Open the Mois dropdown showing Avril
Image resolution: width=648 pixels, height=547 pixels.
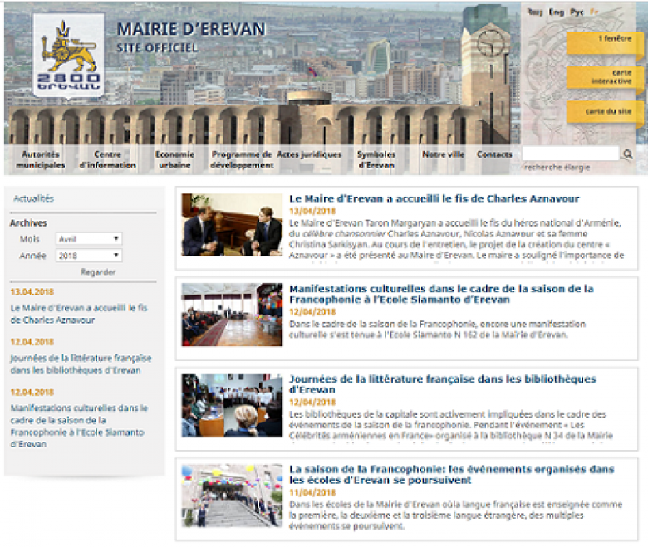pyautogui.click(x=89, y=239)
